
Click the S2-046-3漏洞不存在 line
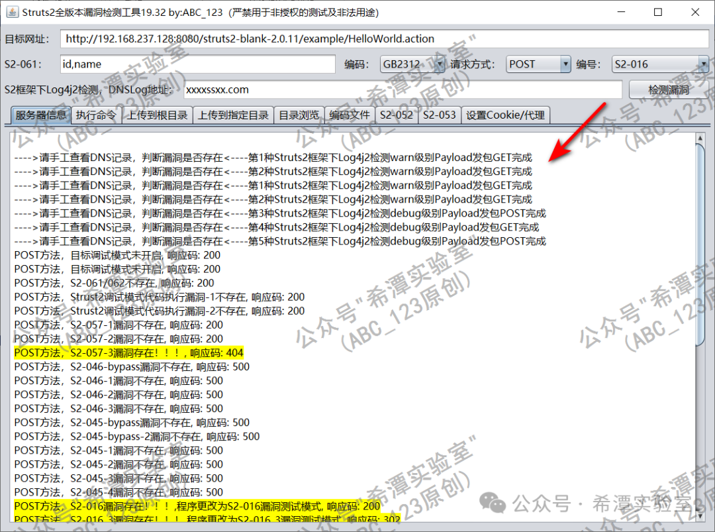pos(119,409)
